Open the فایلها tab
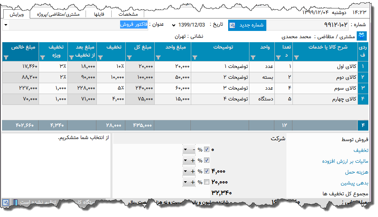The width and height of the screenshot is (378, 217). pos(99,14)
